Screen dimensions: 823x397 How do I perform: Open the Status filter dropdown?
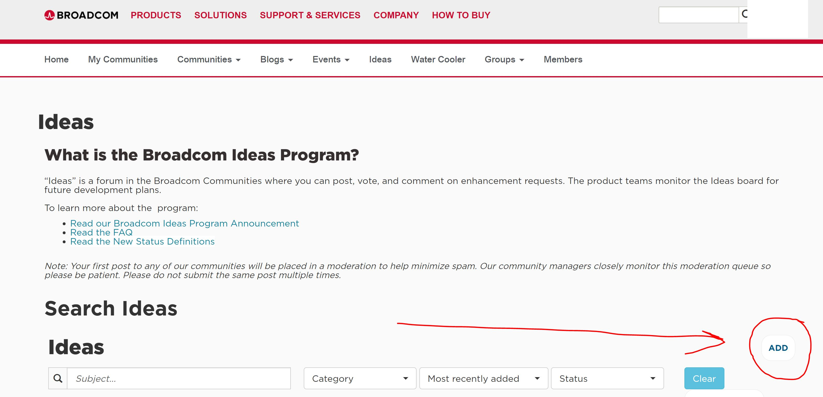[607, 378]
